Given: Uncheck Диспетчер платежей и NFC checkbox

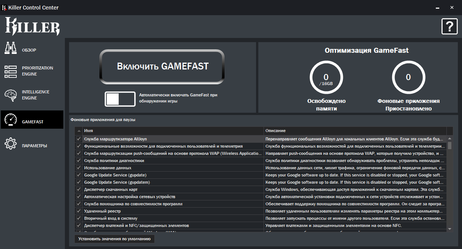Looking at the screenshot, I should coord(79,225).
